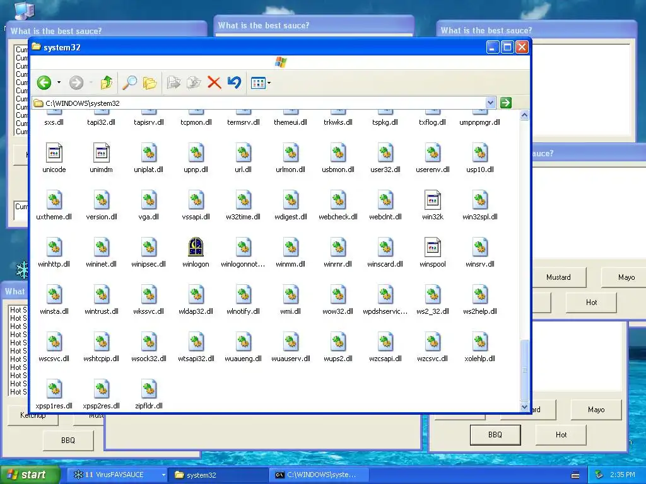Viewport: 646px width, 484px height.
Task: Click Hot button next to focused BBQ
Action: [561, 435]
